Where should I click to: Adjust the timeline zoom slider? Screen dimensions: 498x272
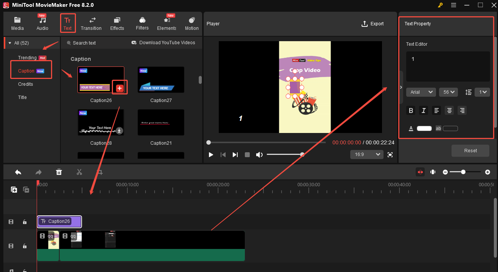pos(465,172)
